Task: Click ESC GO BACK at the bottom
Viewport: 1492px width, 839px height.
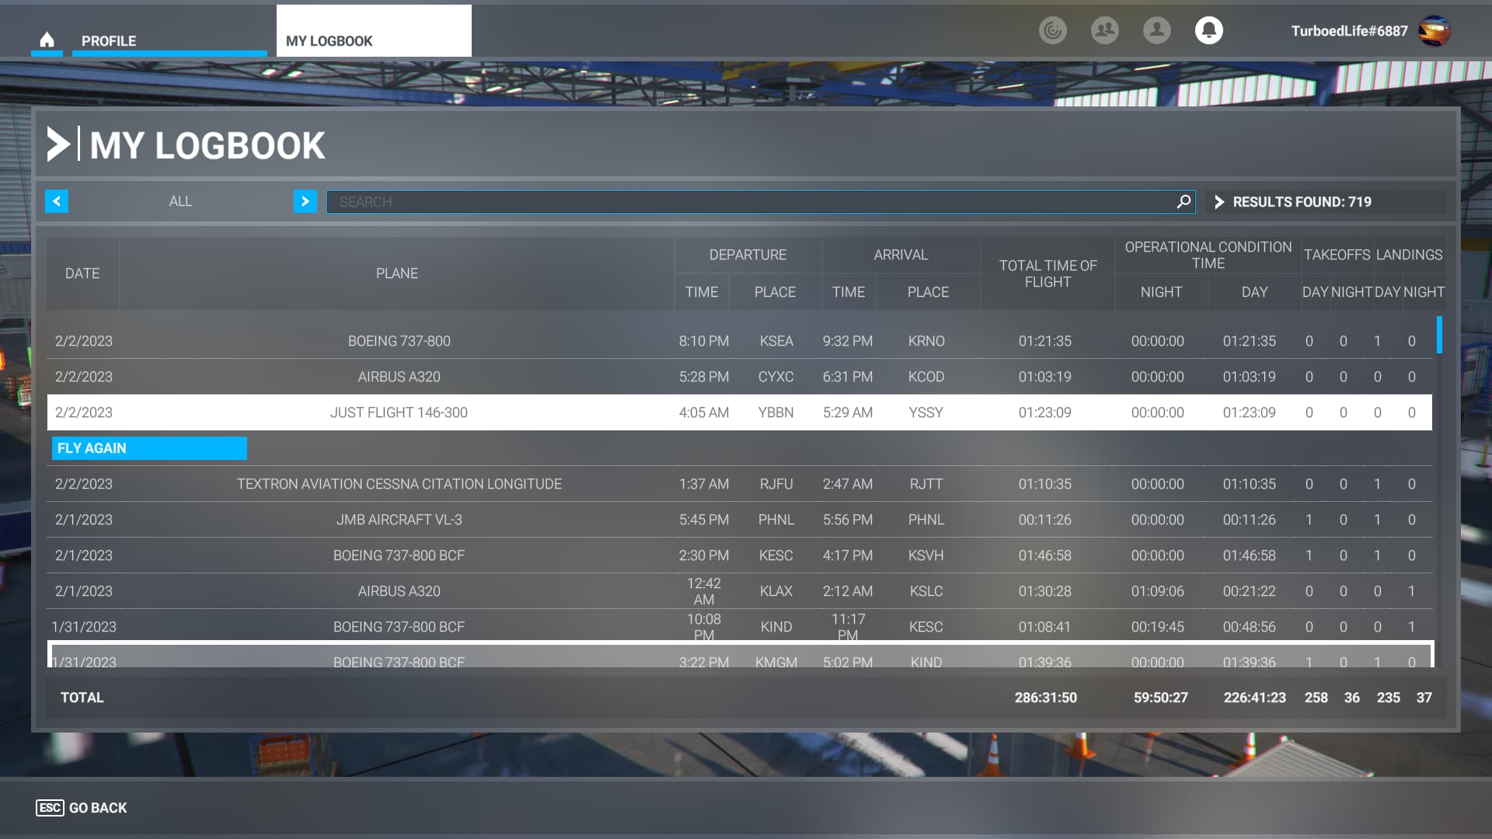Action: click(82, 808)
